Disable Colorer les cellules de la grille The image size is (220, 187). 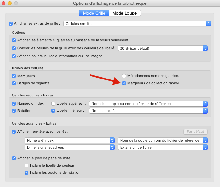pyautogui.click(x=14, y=48)
